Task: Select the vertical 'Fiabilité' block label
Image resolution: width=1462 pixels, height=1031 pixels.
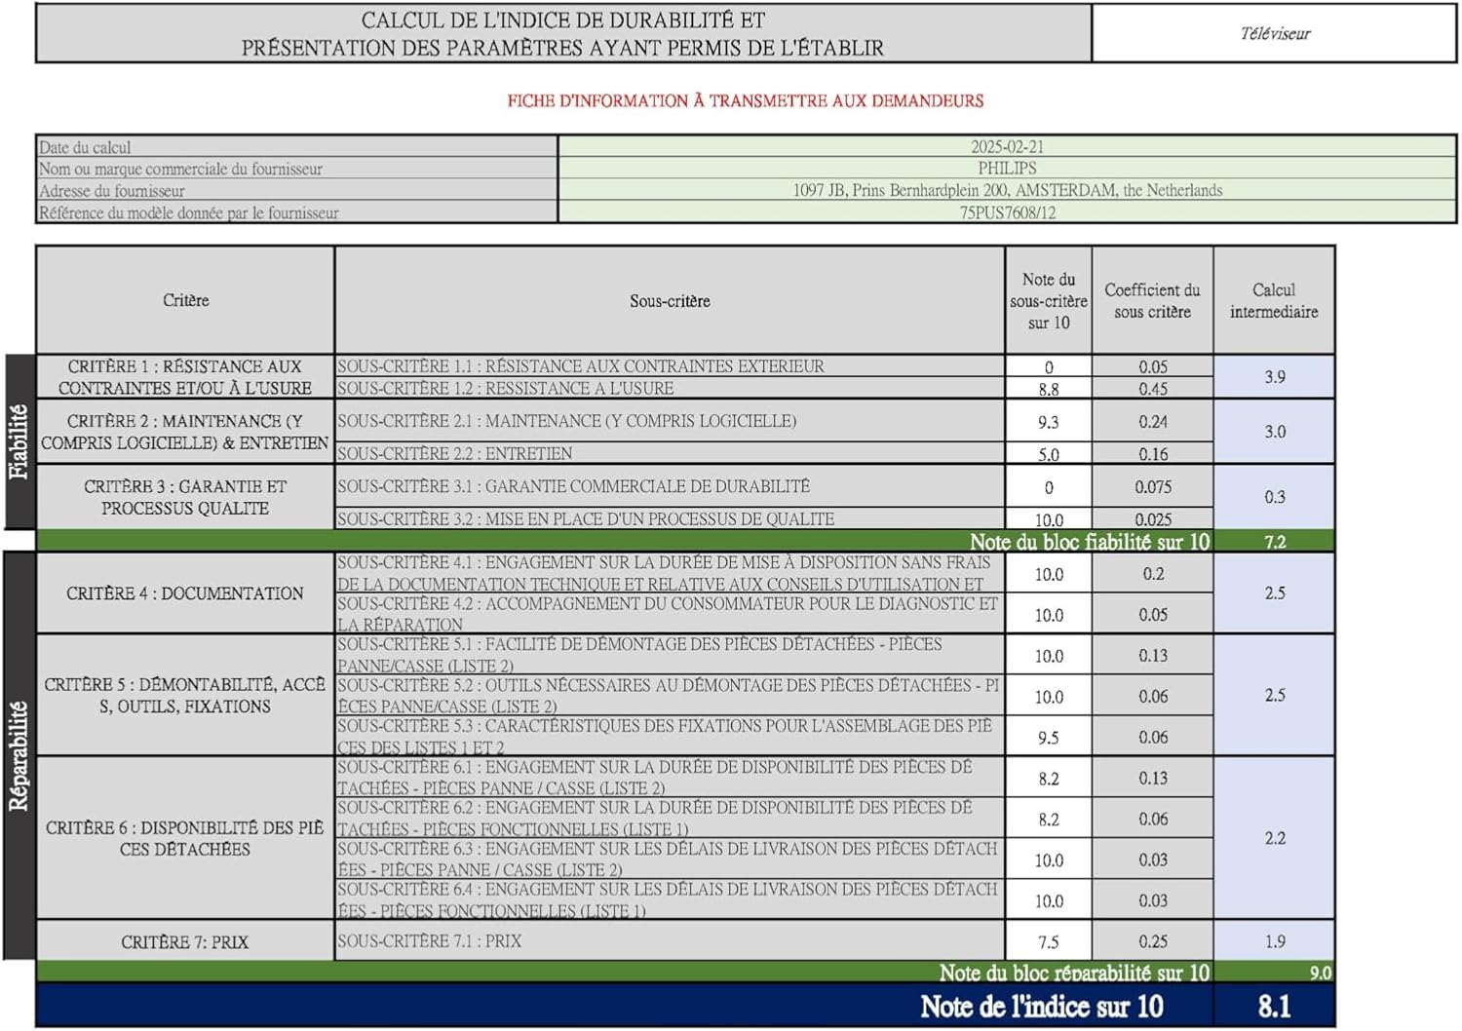Action: pyautogui.click(x=19, y=441)
